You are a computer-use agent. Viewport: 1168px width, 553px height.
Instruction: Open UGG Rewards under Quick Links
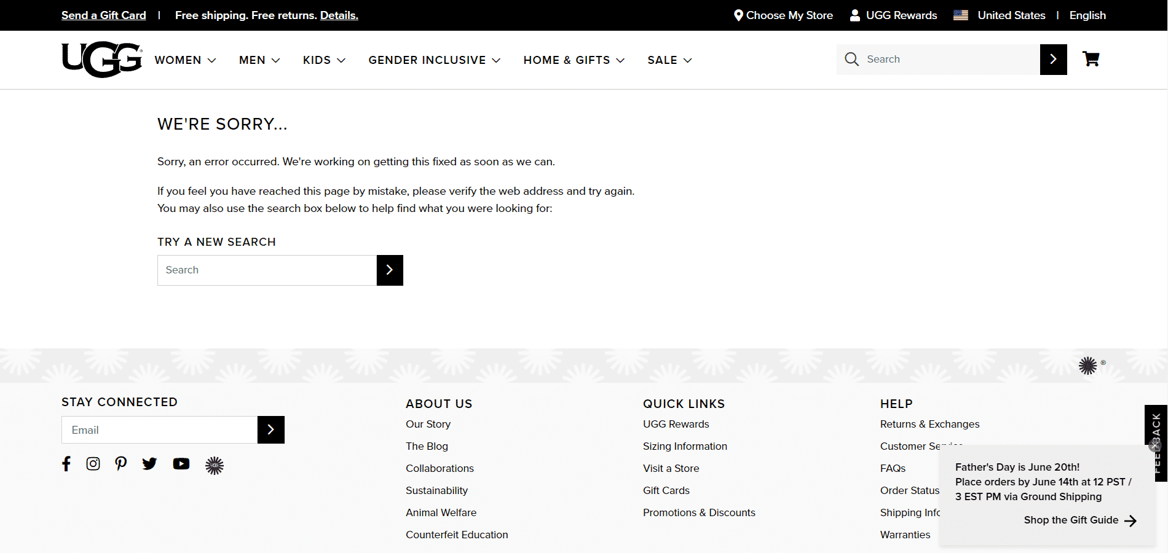[676, 424]
